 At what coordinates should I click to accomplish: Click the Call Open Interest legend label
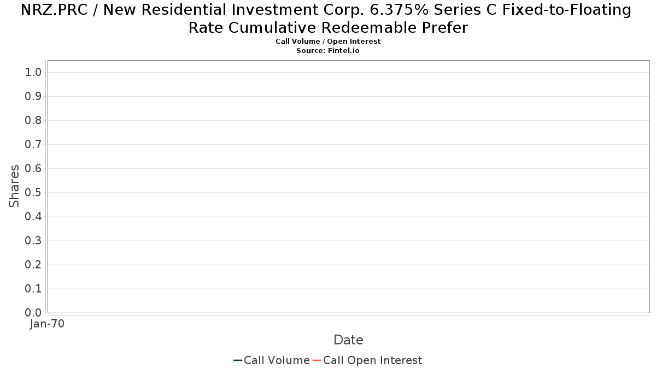pos(372,360)
